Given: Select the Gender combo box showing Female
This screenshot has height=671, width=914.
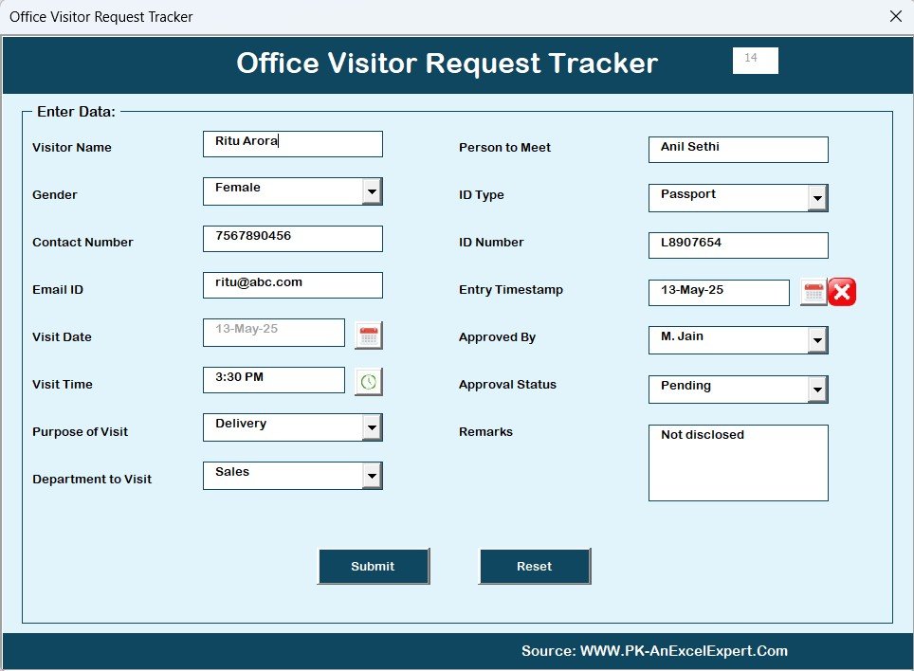Looking at the screenshot, I should pos(293,191).
